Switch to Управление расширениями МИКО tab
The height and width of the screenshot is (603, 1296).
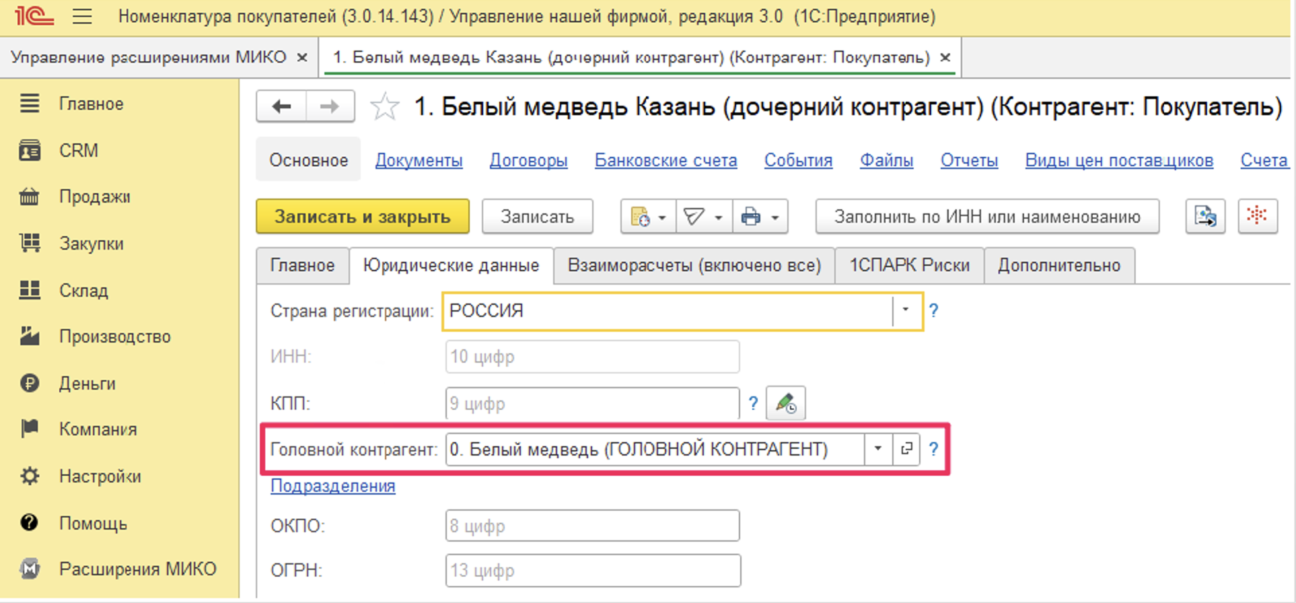click(149, 57)
